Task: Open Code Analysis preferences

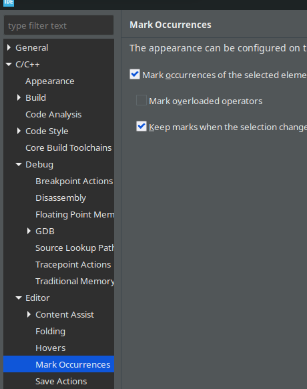Action: click(x=53, y=115)
